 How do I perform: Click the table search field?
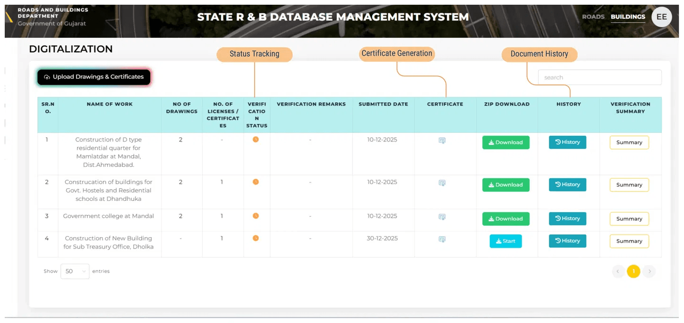click(599, 77)
